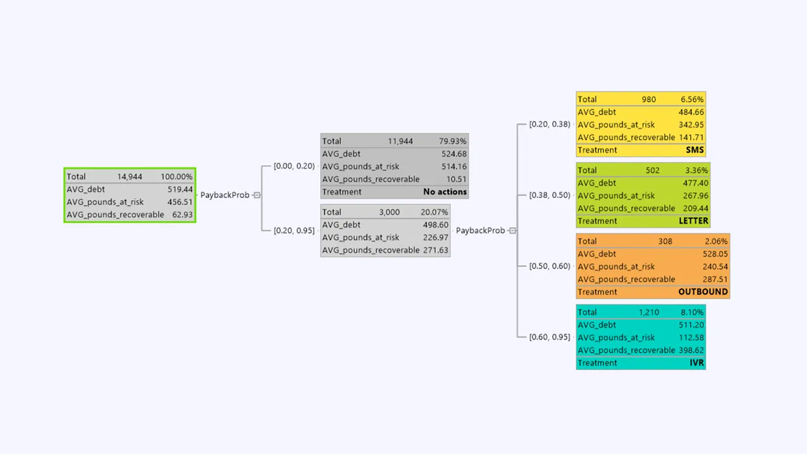807x454 pixels.
Task: Click AVG_pounds_recoverable 398.62 row
Action: (x=641, y=351)
